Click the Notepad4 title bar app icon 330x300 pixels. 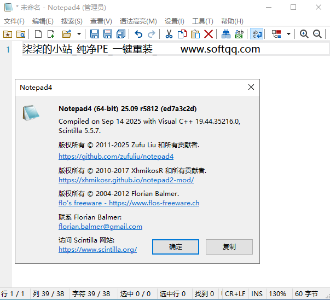coord(8,7)
